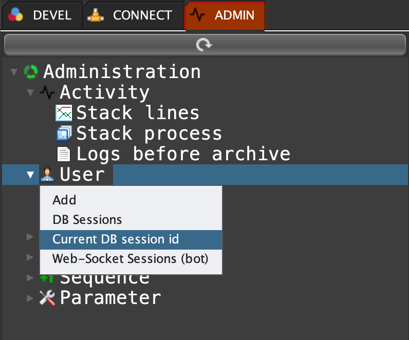
Task: Click the green Administration node icon
Action: (31, 71)
